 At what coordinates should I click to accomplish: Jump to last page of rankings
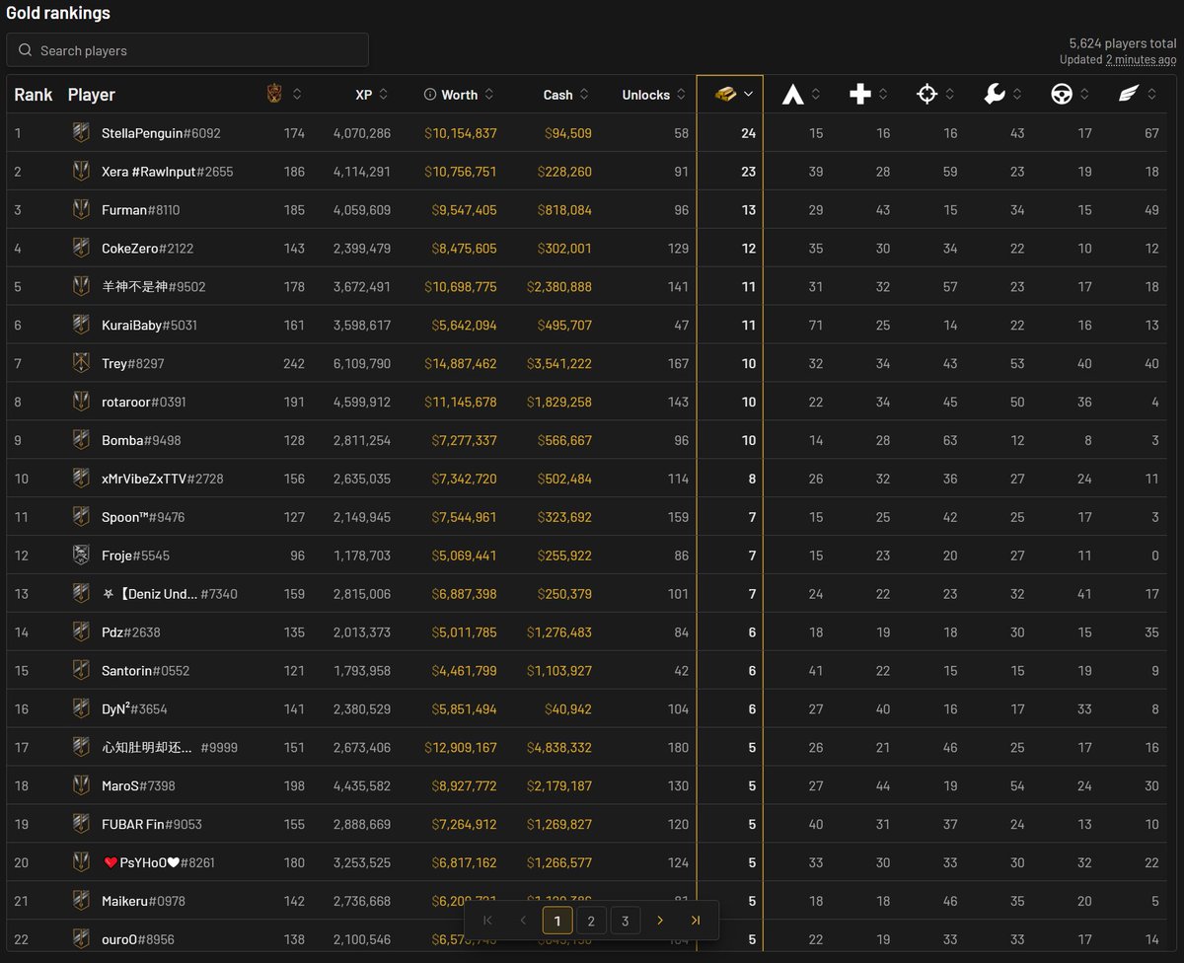(x=696, y=921)
